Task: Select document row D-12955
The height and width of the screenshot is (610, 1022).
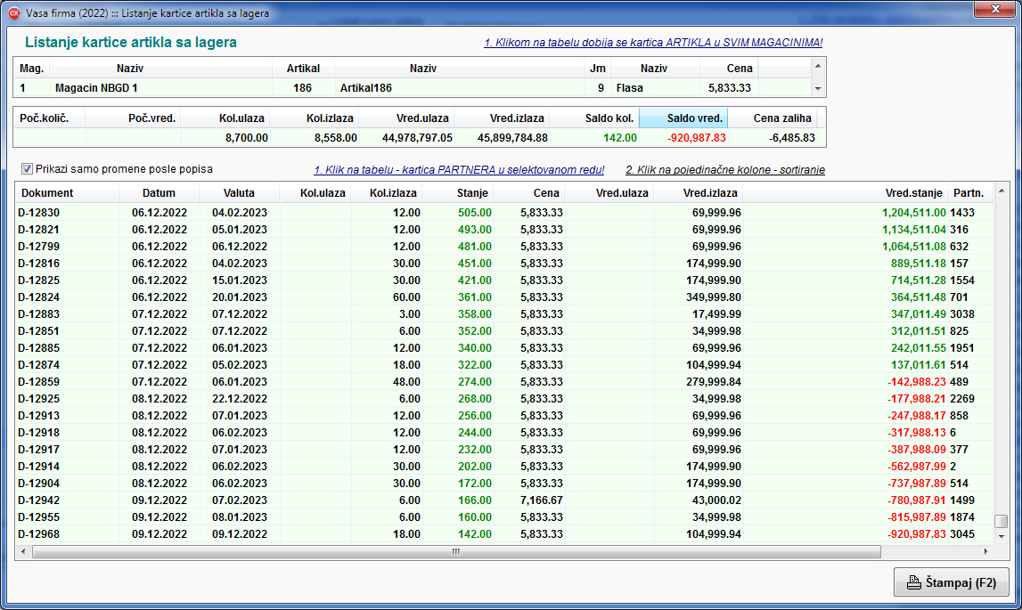Action: [503, 517]
